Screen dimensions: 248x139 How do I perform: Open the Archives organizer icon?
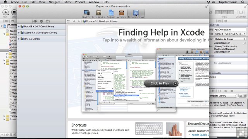click(x=121, y=14)
